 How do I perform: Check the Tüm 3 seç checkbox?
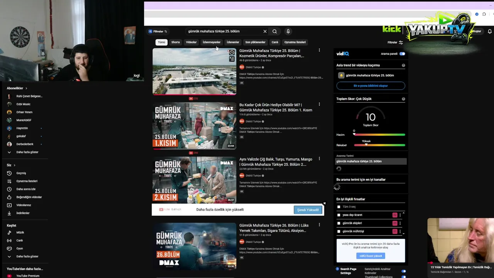click(x=339, y=207)
